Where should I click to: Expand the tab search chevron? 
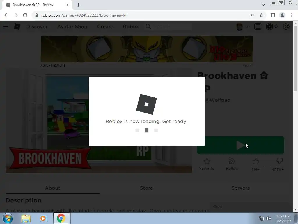pos(263,5)
